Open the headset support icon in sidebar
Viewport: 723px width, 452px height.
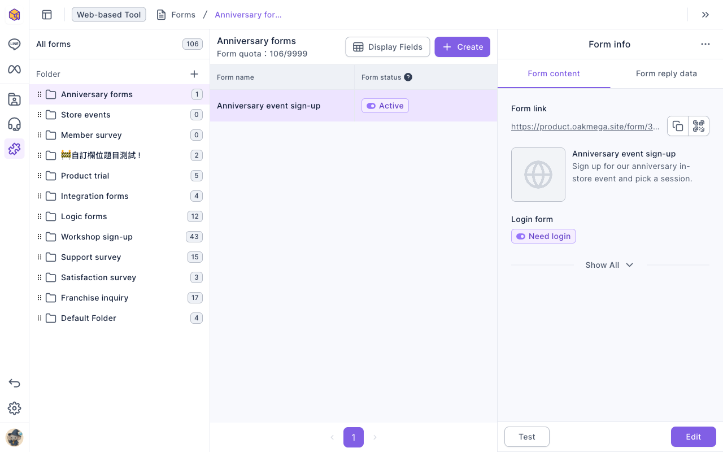14,124
